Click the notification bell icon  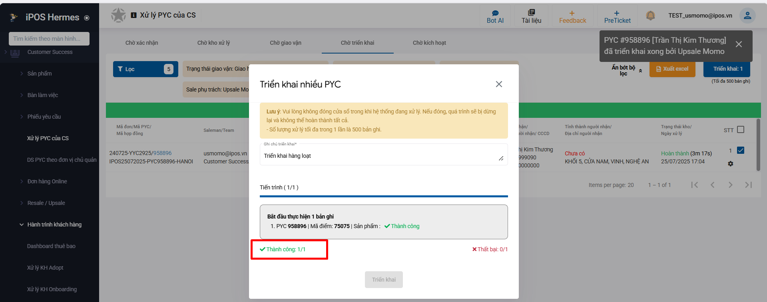coord(650,16)
